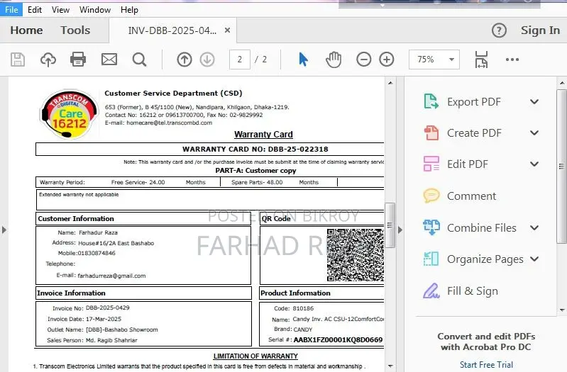Click the Sign In link
The image size is (567, 372).
point(540,30)
